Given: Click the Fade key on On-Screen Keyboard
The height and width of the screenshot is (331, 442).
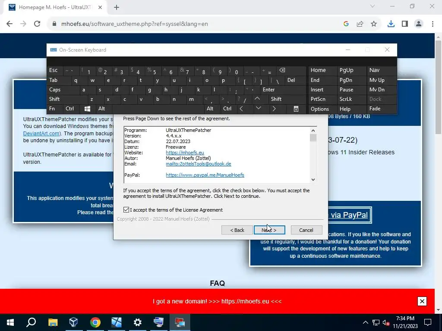Looking at the screenshot, I should (x=381, y=109).
